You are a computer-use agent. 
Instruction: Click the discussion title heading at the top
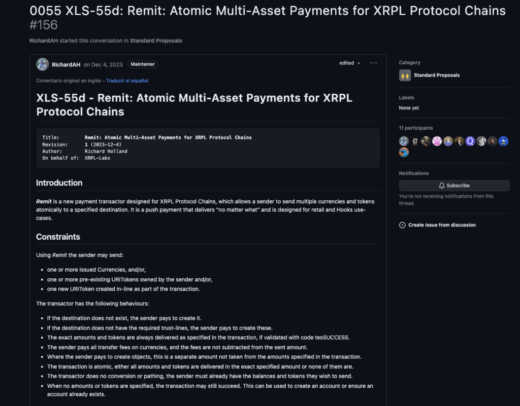267,11
